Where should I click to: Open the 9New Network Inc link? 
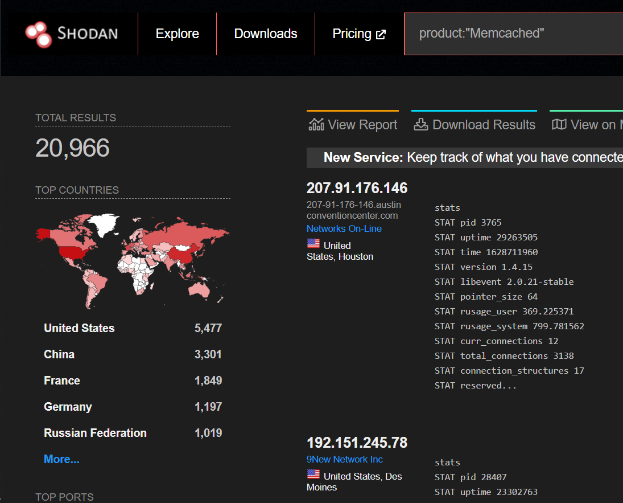(344, 459)
